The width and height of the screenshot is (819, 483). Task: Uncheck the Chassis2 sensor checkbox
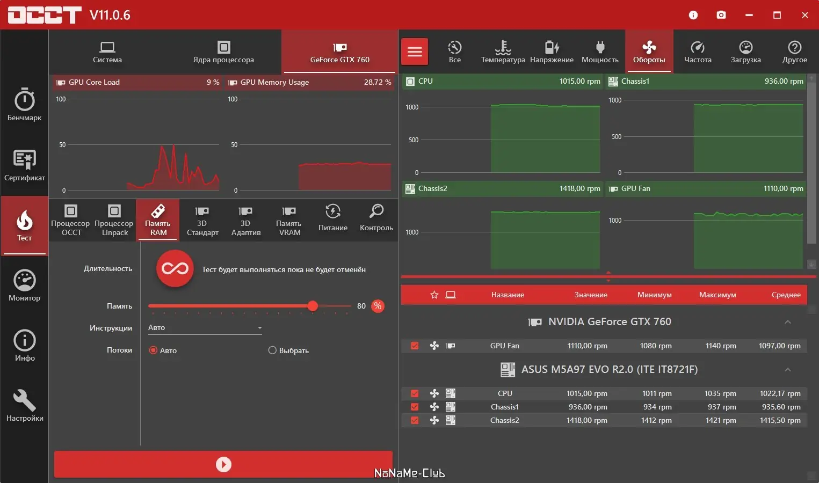[x=415, y=420]
